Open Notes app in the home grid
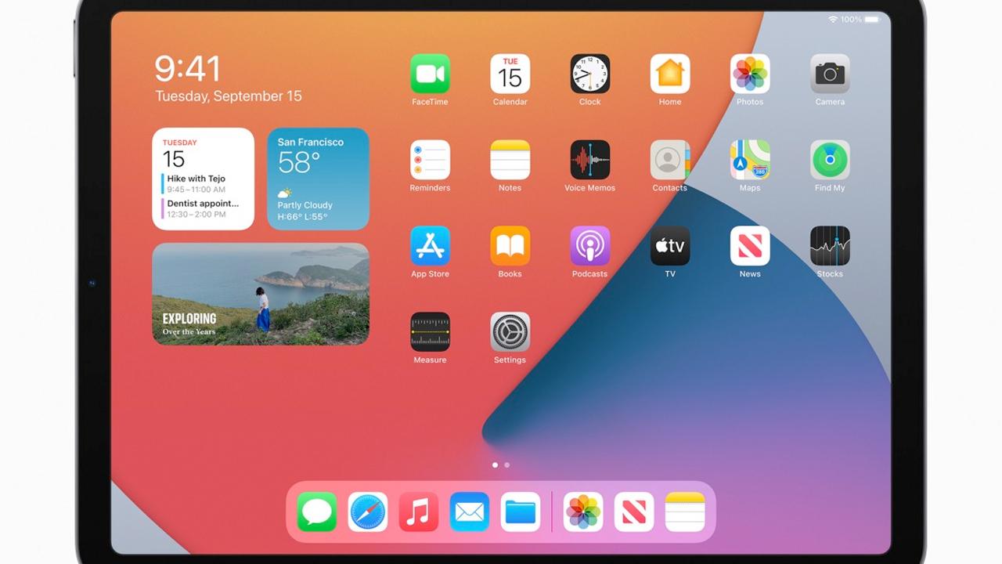Image resolution: width=1002 pixels, height=564 pixels. [x=510, y=160]
